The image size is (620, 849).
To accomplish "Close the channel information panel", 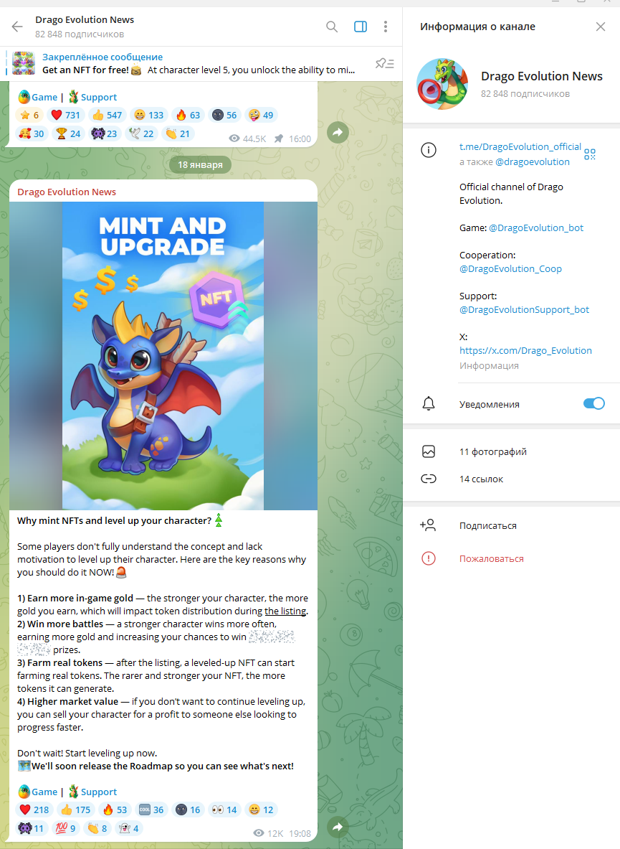I will [x=601, y=27].
